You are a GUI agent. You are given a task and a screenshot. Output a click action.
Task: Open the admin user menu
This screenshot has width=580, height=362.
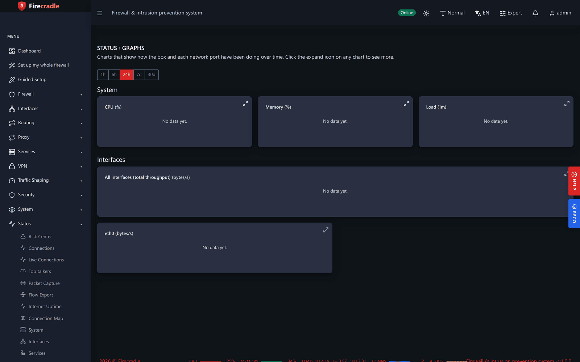click(x=560, y=13)
